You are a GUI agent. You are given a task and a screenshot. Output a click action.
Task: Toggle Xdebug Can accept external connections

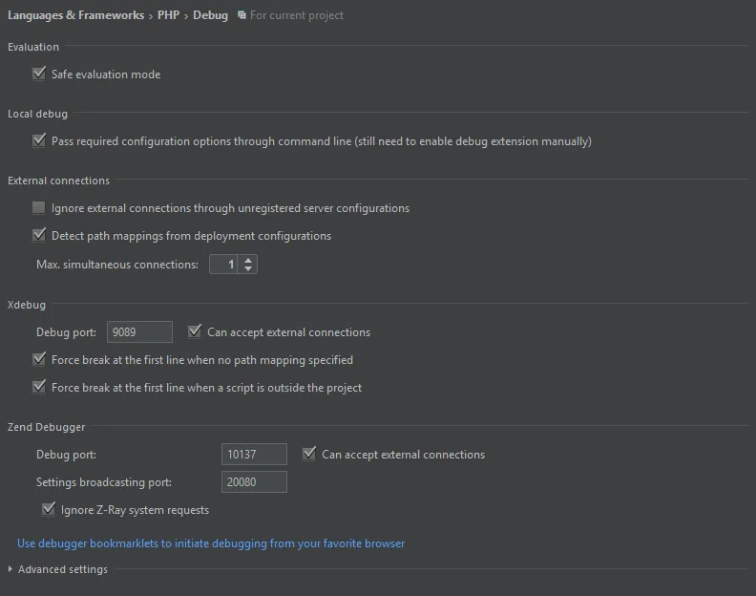click(x=195, y=331)
